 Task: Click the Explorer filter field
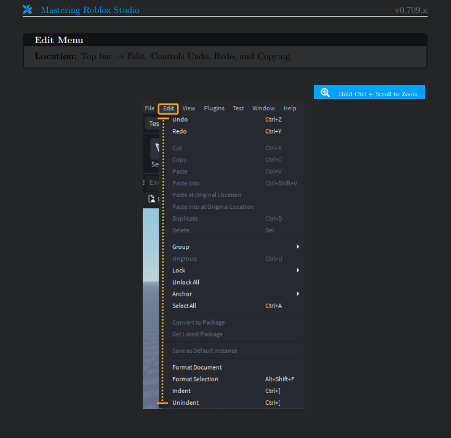(153, 182)
